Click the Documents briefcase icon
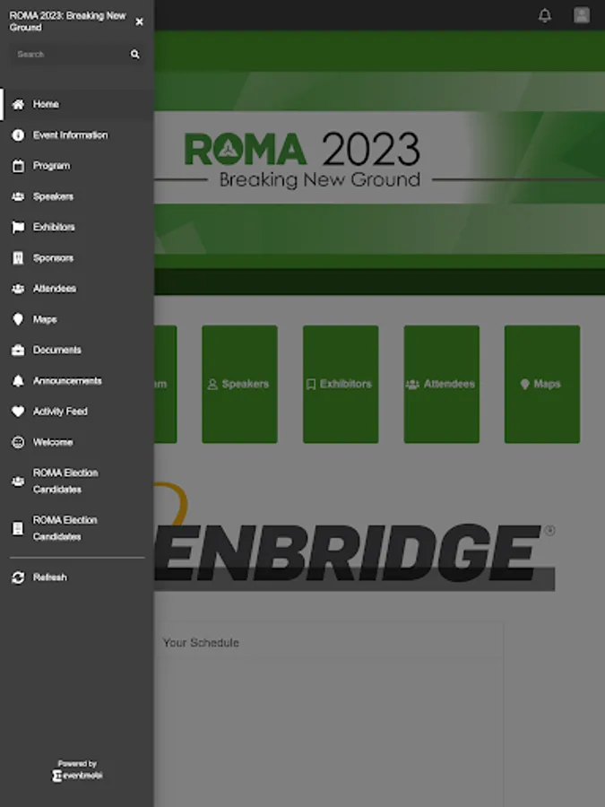 coord(18,351)
